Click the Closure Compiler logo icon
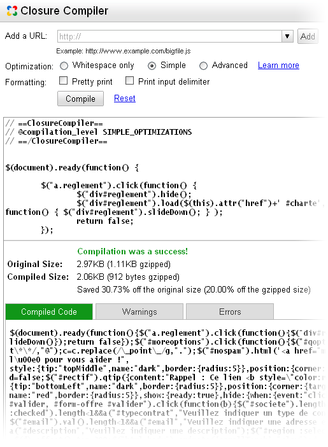 (x=11, y=11)
